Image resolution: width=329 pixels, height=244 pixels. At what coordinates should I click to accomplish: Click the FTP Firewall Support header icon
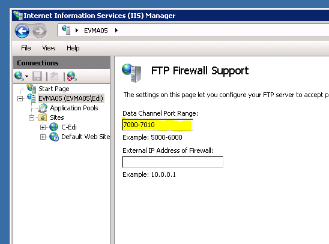131,73
